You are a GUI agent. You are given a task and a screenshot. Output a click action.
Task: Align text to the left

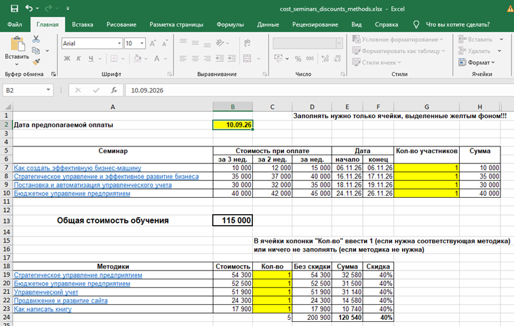point(183,59)
